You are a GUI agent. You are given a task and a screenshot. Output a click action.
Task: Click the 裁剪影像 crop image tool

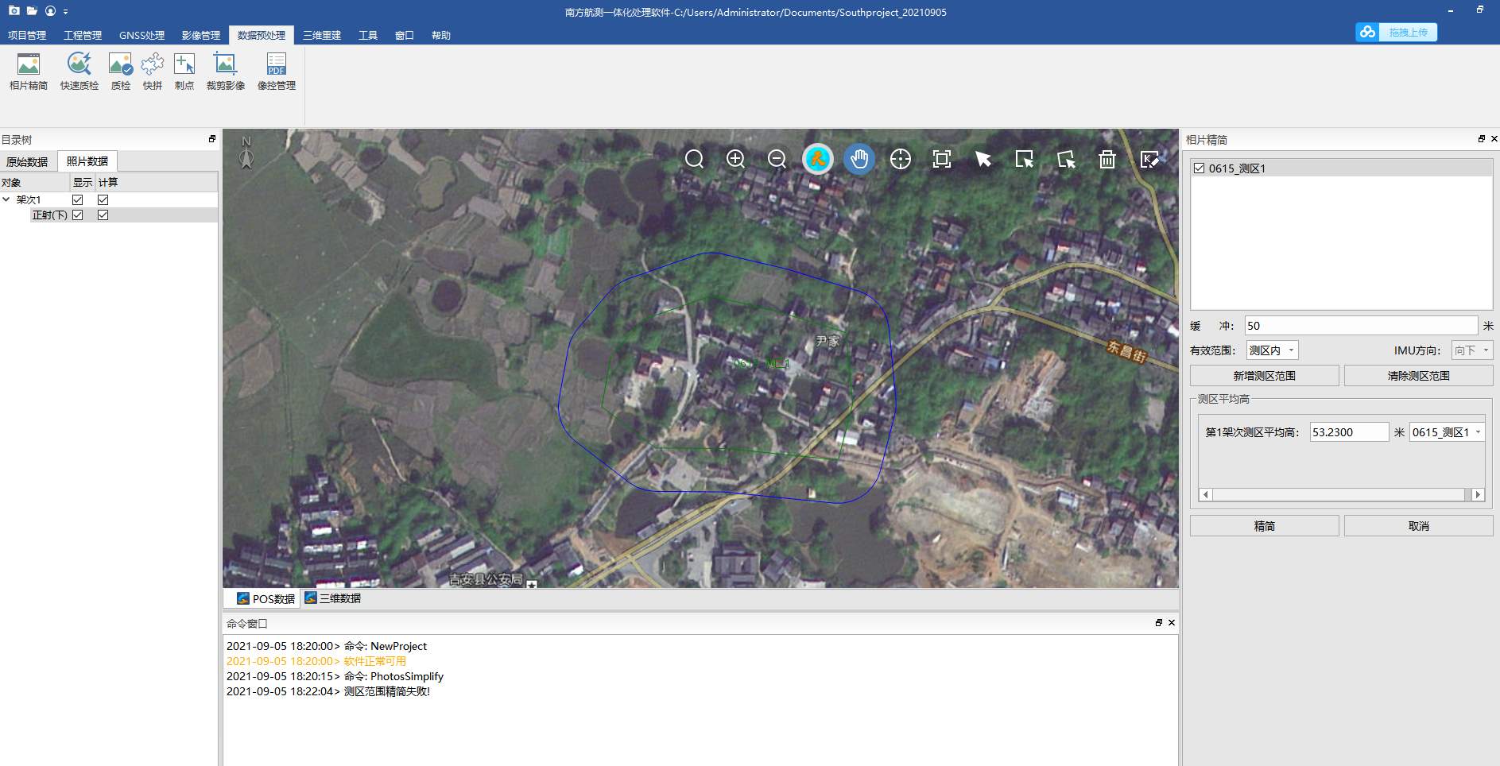pos(225,71)
